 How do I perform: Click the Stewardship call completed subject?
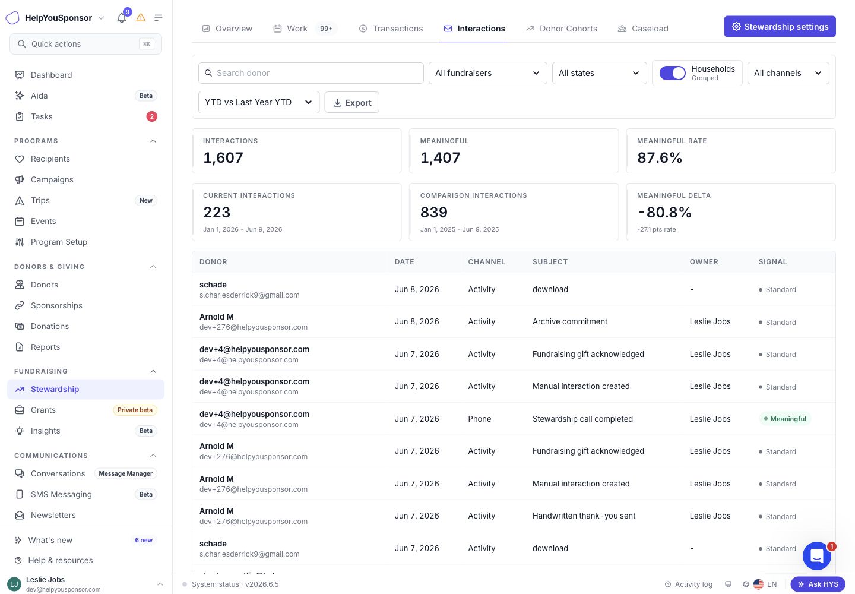pos(582,419)
